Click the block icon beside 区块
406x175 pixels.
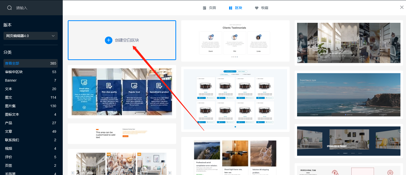231,8
